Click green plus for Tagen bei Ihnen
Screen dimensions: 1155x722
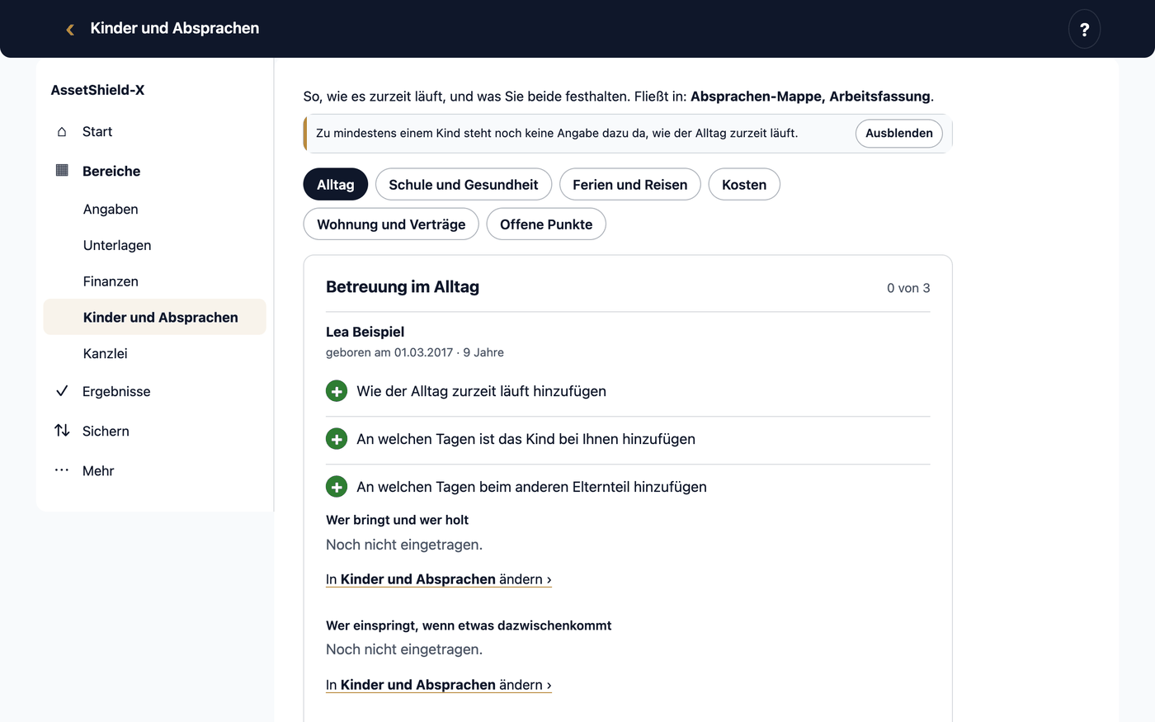pos(337,439)
